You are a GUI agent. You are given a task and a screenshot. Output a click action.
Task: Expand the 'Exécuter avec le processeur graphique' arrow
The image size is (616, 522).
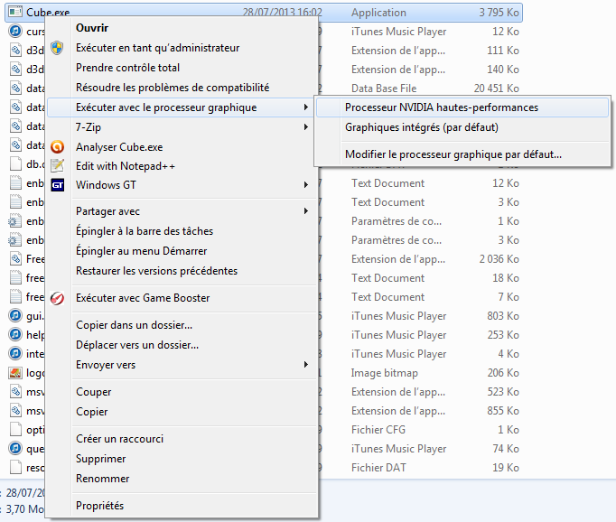[x=305, y=107]
